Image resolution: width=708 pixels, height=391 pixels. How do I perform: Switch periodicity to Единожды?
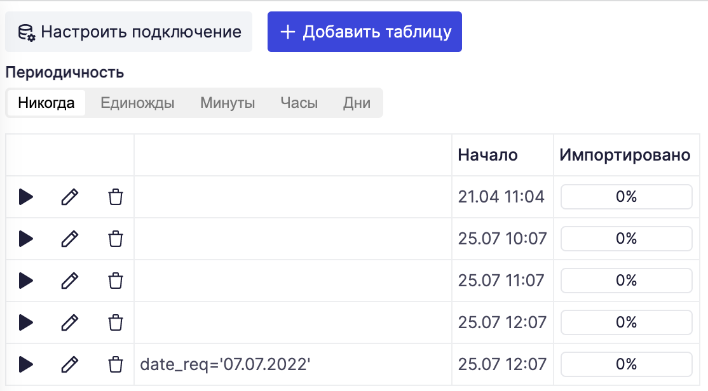point(137,103)
